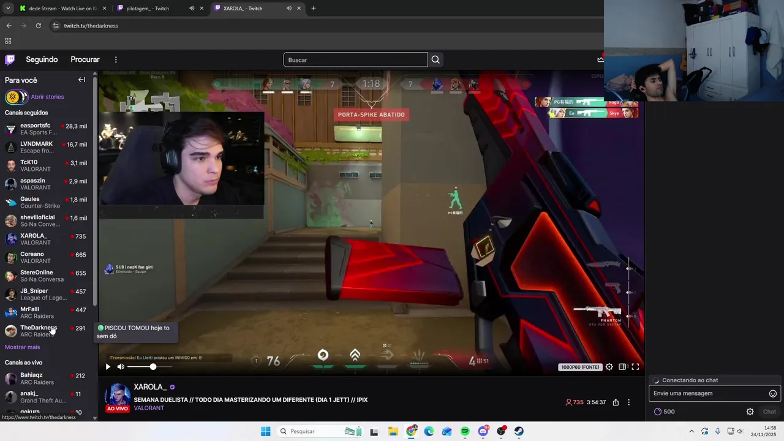Open the TcK10 followed channel
The height and width of the screenshot is (441, 784).
(47, 166)
